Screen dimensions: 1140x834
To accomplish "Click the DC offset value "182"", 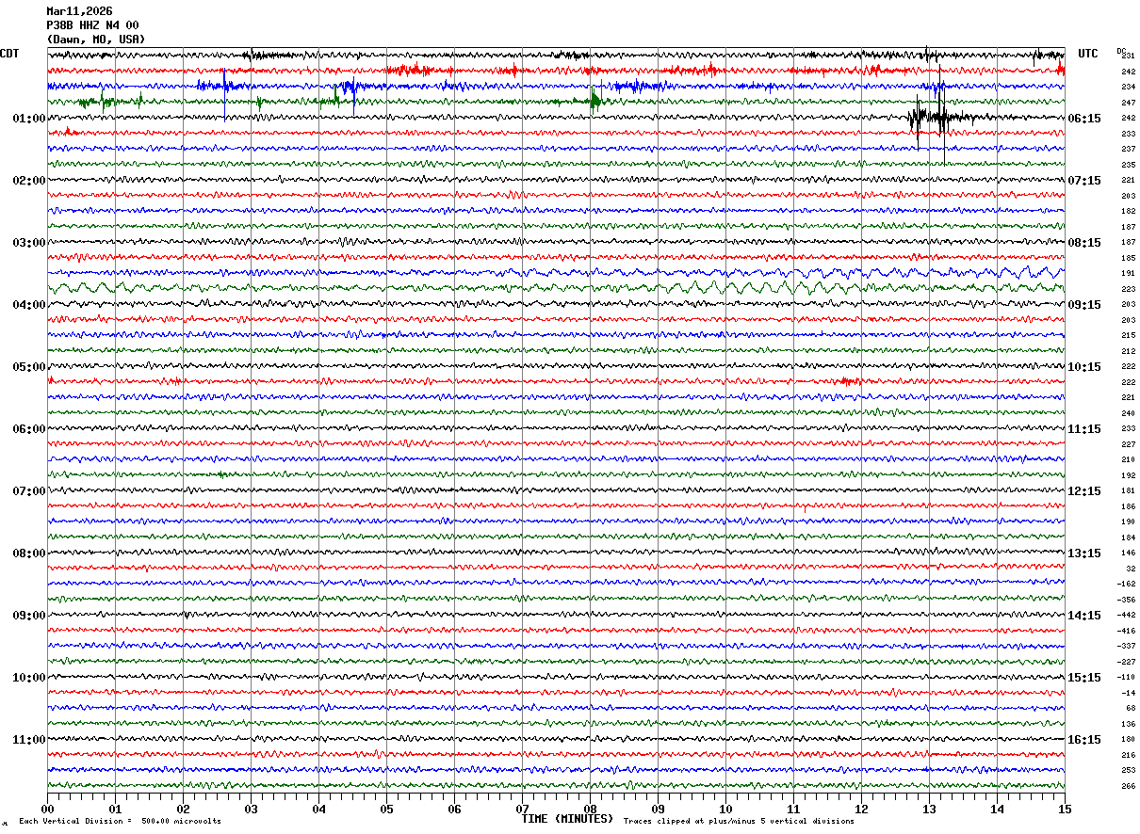I will [1129, 212].
